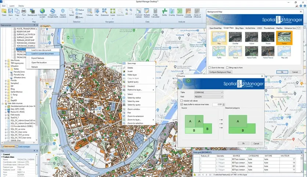
Task: Choose Zoom to selection in context menu
Action: click(x=135, y=123)
